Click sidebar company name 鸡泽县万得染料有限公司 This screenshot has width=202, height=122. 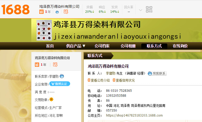pos(52,58)
